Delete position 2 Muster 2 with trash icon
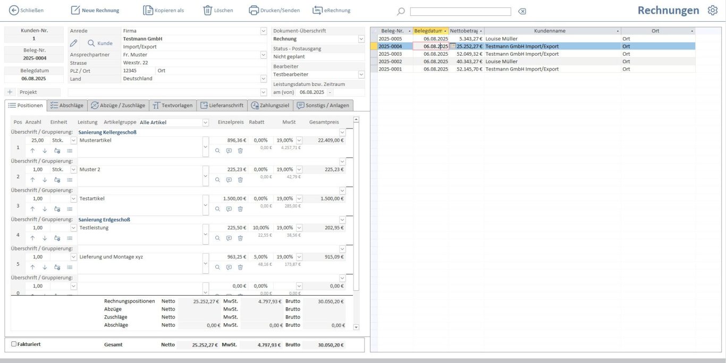The height and width of the screenshot is (363, 726). [240, 180]
